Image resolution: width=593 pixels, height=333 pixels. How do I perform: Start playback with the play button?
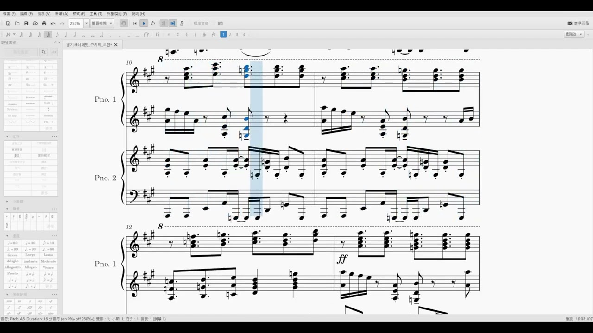(144, 23)
